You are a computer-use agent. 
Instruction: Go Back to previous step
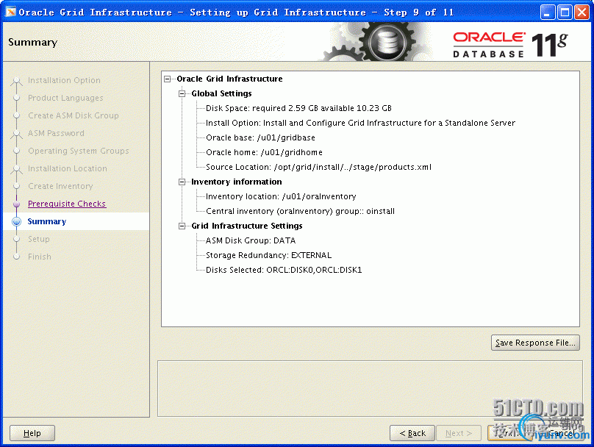tap(412, 433)
